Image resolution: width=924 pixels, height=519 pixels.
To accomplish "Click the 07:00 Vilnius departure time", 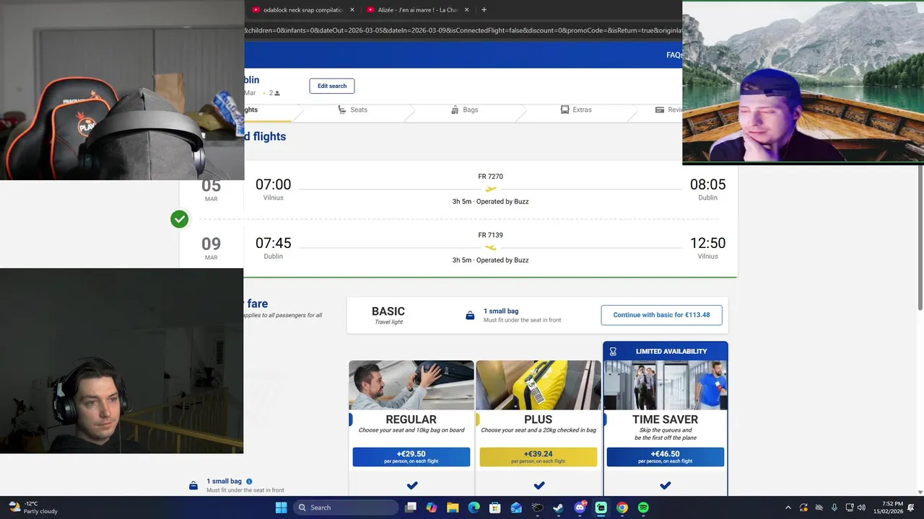I will [x=273, y=185].
